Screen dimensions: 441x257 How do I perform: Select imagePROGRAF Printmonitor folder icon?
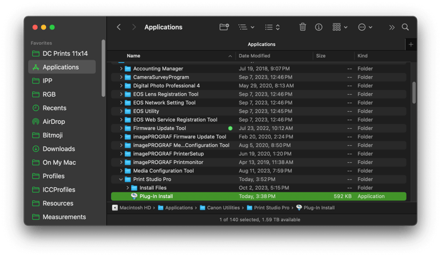point(128,162)
